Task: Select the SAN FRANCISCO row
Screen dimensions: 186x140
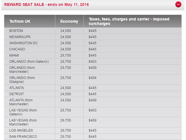Action: [x=23, y=137]
